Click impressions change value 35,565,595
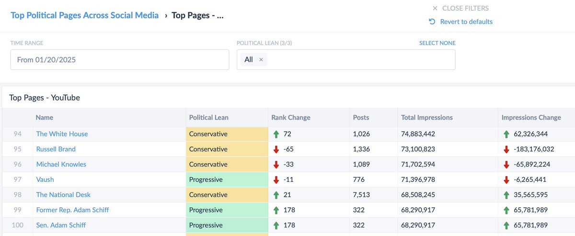The height and width of the screenshot is (236, 575). point(531,195)
